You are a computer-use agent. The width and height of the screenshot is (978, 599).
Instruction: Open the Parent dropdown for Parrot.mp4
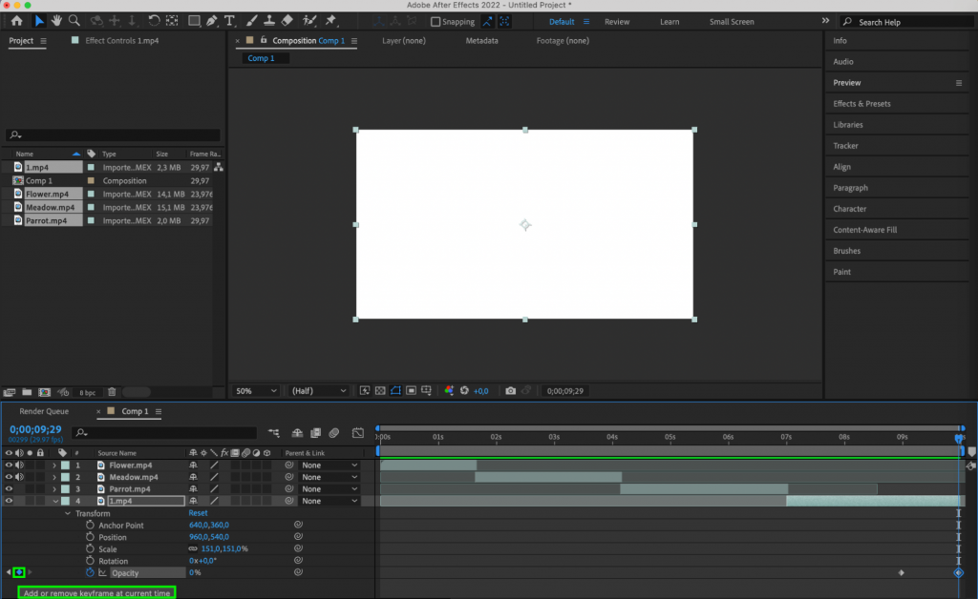(329, 488)
